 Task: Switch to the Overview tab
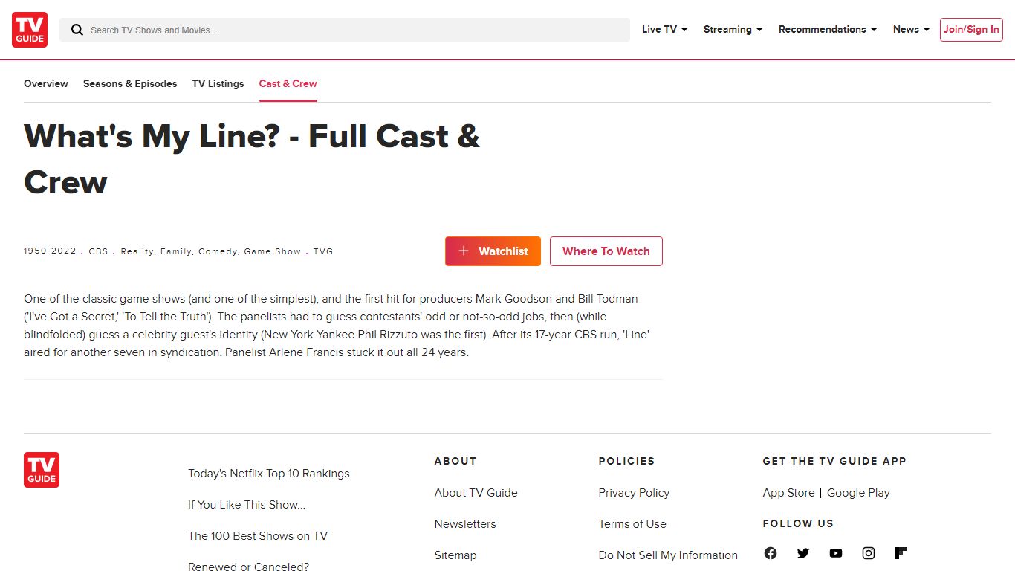click(46, 83)
